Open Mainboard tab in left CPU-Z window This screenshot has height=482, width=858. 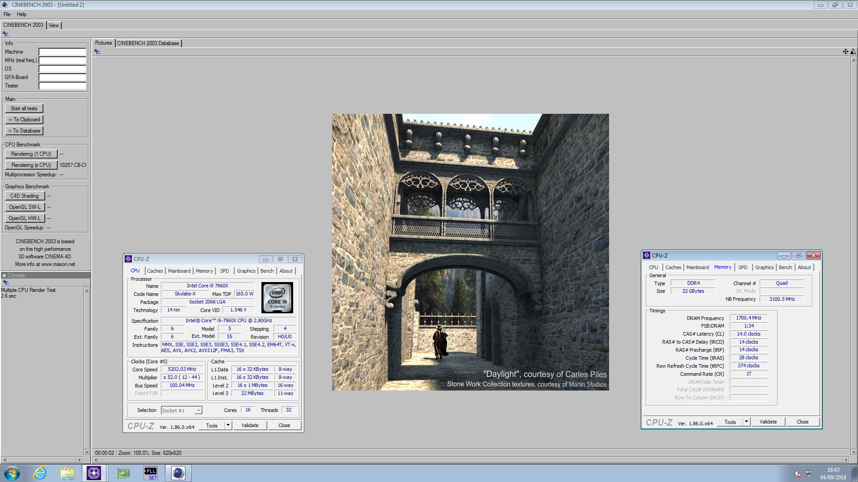(179, 271)
